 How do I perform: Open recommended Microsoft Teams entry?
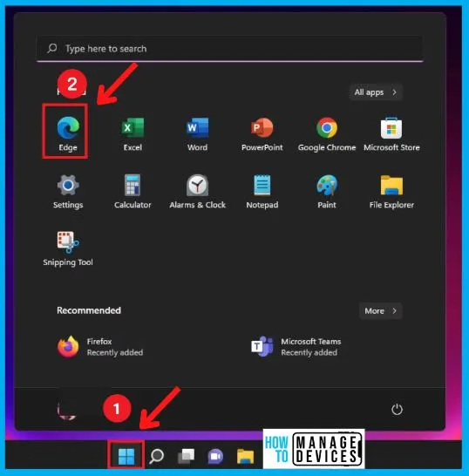(x=296, y=347)
